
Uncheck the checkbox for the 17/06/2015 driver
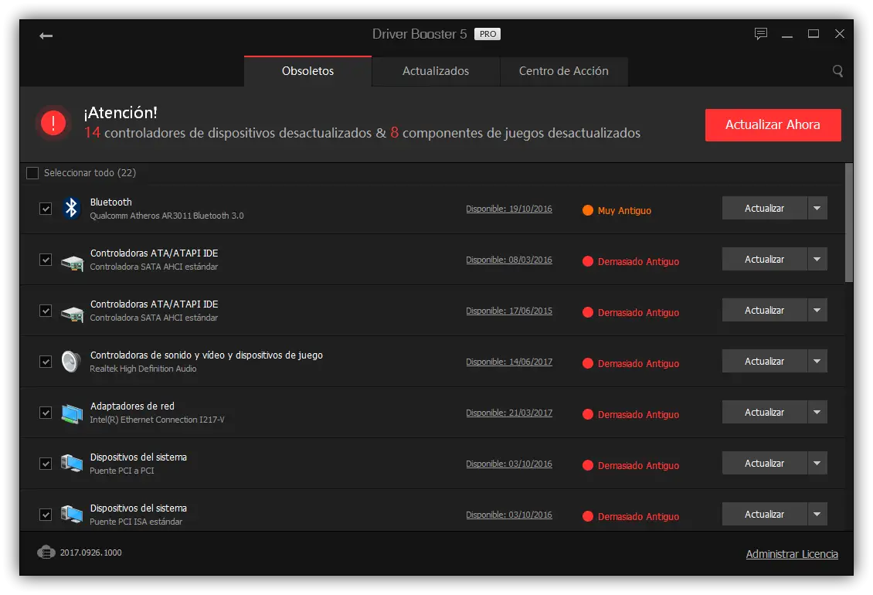click(46, 311)
